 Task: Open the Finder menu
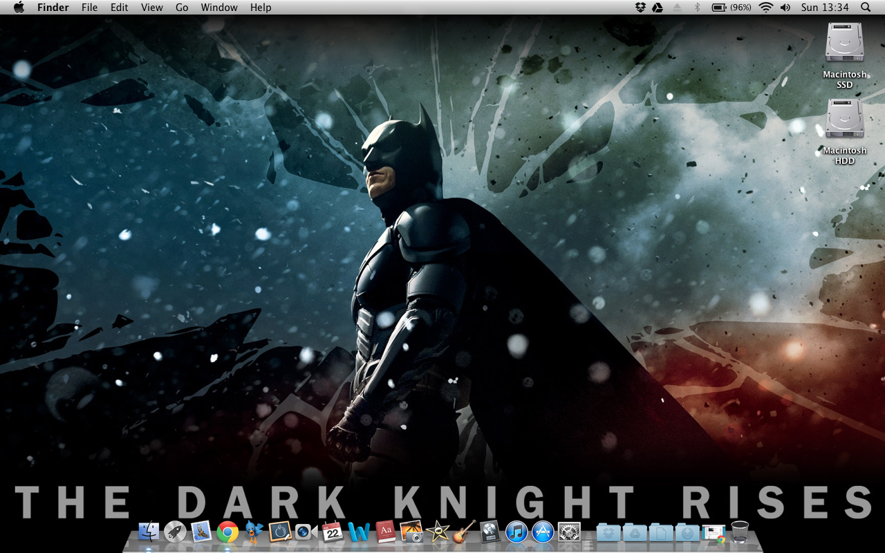tap(53, 8)
